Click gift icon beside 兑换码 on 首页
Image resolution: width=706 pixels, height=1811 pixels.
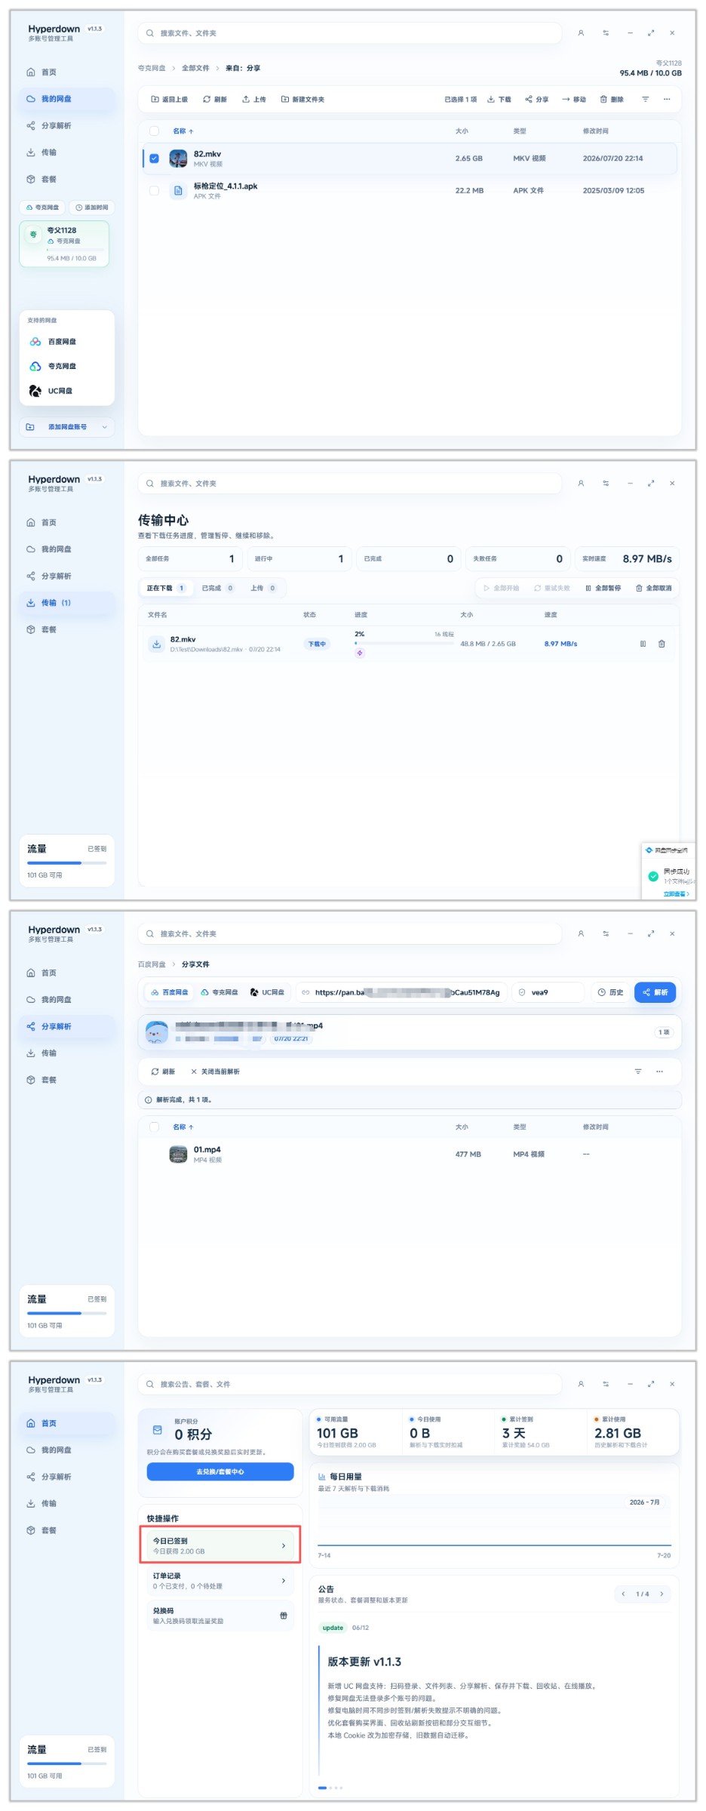pyautogui.click(x=284, y=1616)
